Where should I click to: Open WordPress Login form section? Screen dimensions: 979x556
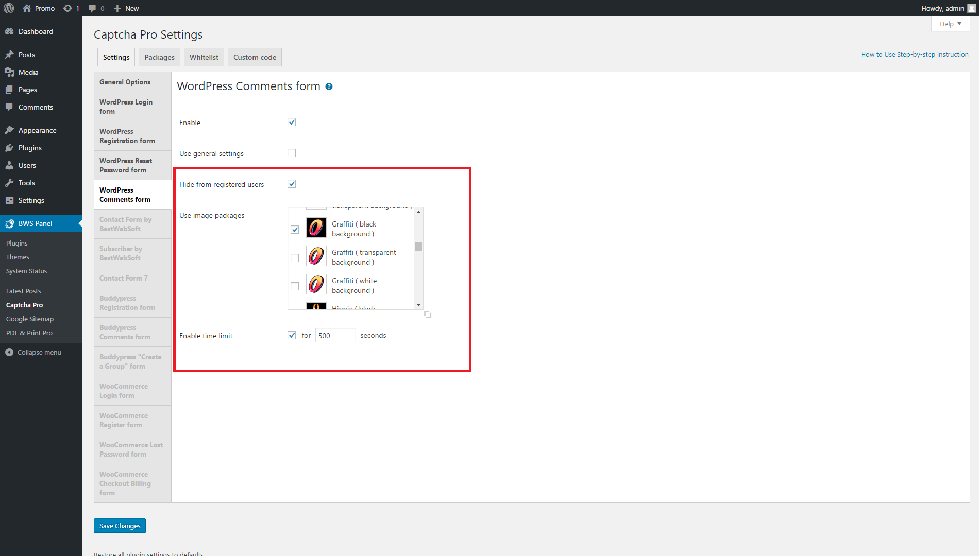click(x=133, y=107)
